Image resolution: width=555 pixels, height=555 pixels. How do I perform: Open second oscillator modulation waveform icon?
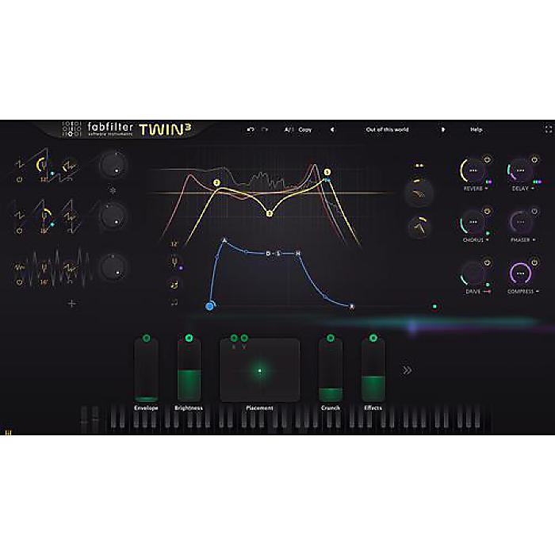pos(70,216)
